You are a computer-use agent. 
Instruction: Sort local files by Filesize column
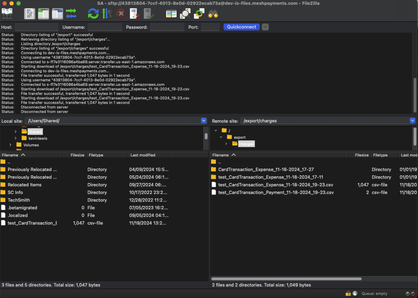point(73,155)
